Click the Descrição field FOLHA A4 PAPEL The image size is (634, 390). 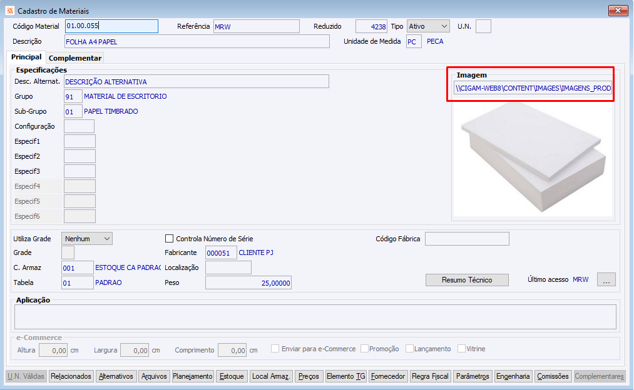(x=197, y=42)
